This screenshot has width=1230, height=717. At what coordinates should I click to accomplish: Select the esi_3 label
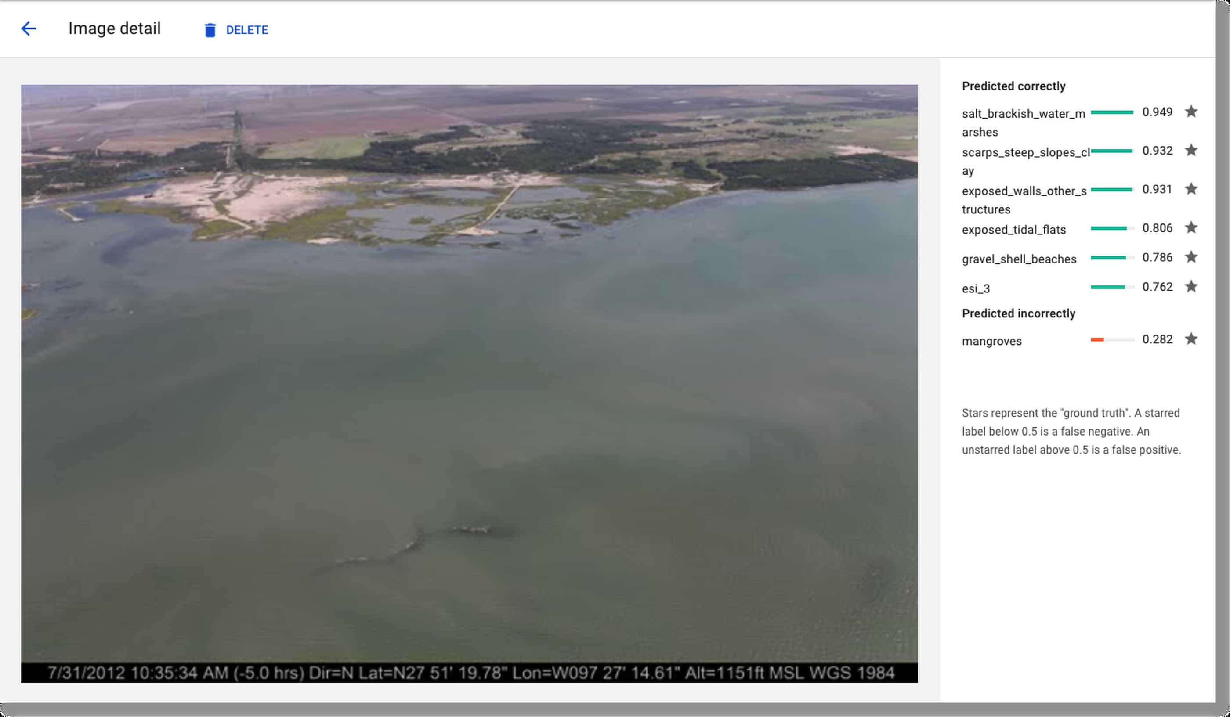click(976, 288)
